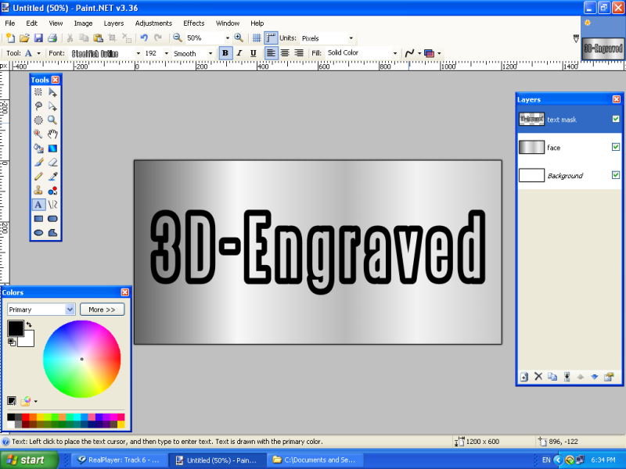This screenshot has width=626, height=469.
Task: Uncheck the Background layer visibility
Action: (616, 175)
